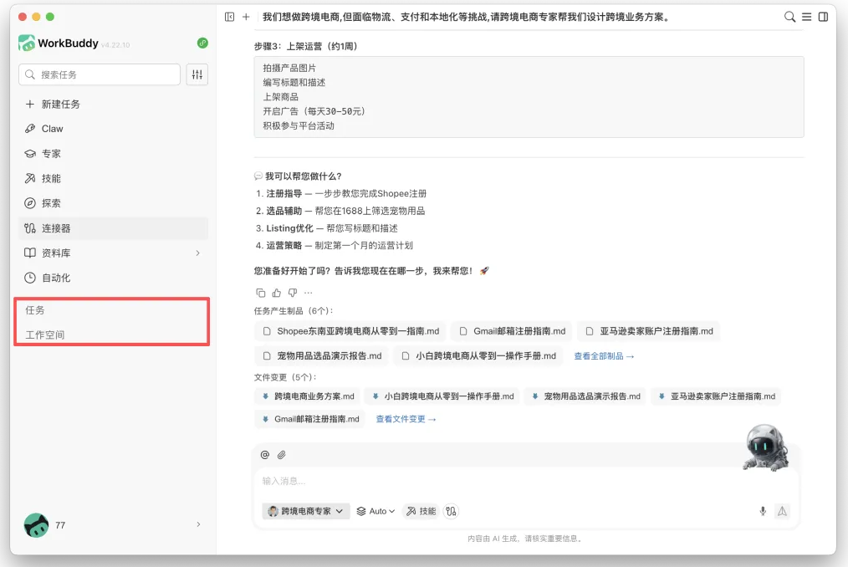The width and height of the screenshot is (848, 567).
Task: Collapse the sidebar panel icon
Action: click(229, 17)
